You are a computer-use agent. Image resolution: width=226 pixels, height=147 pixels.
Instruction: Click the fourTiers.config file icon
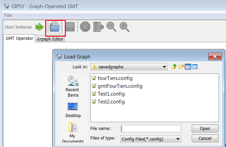[94, 78]
